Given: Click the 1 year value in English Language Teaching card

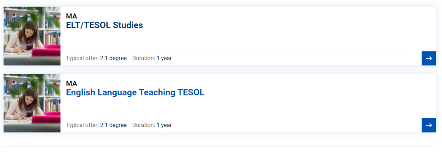Looking at the screenshot, I should click(165, 125).
